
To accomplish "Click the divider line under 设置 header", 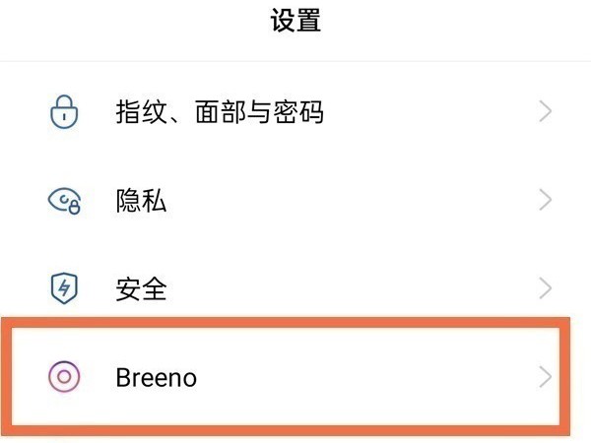I will point(295,60).
